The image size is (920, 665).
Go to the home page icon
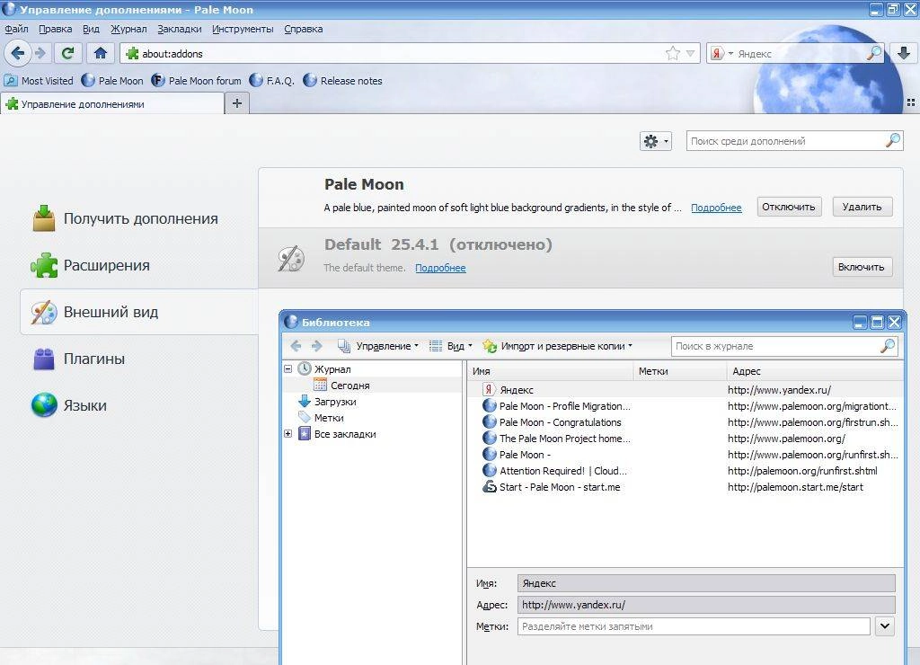(x=101, y=53)
